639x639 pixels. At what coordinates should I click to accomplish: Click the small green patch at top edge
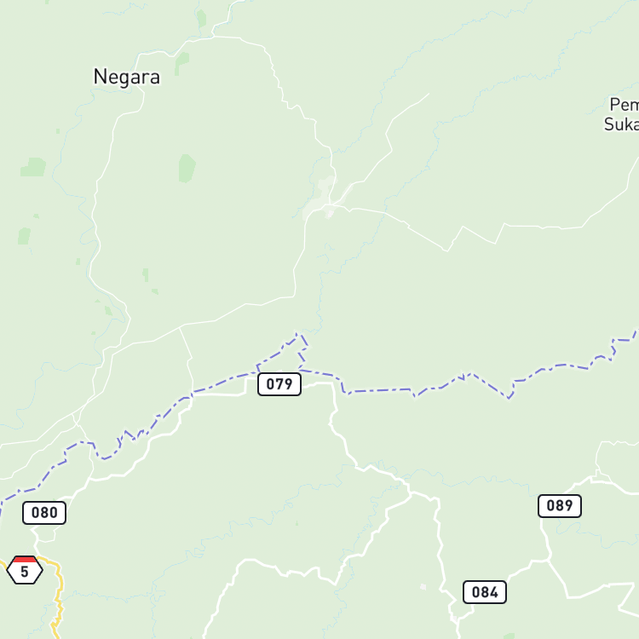click(x=201, y=18)
